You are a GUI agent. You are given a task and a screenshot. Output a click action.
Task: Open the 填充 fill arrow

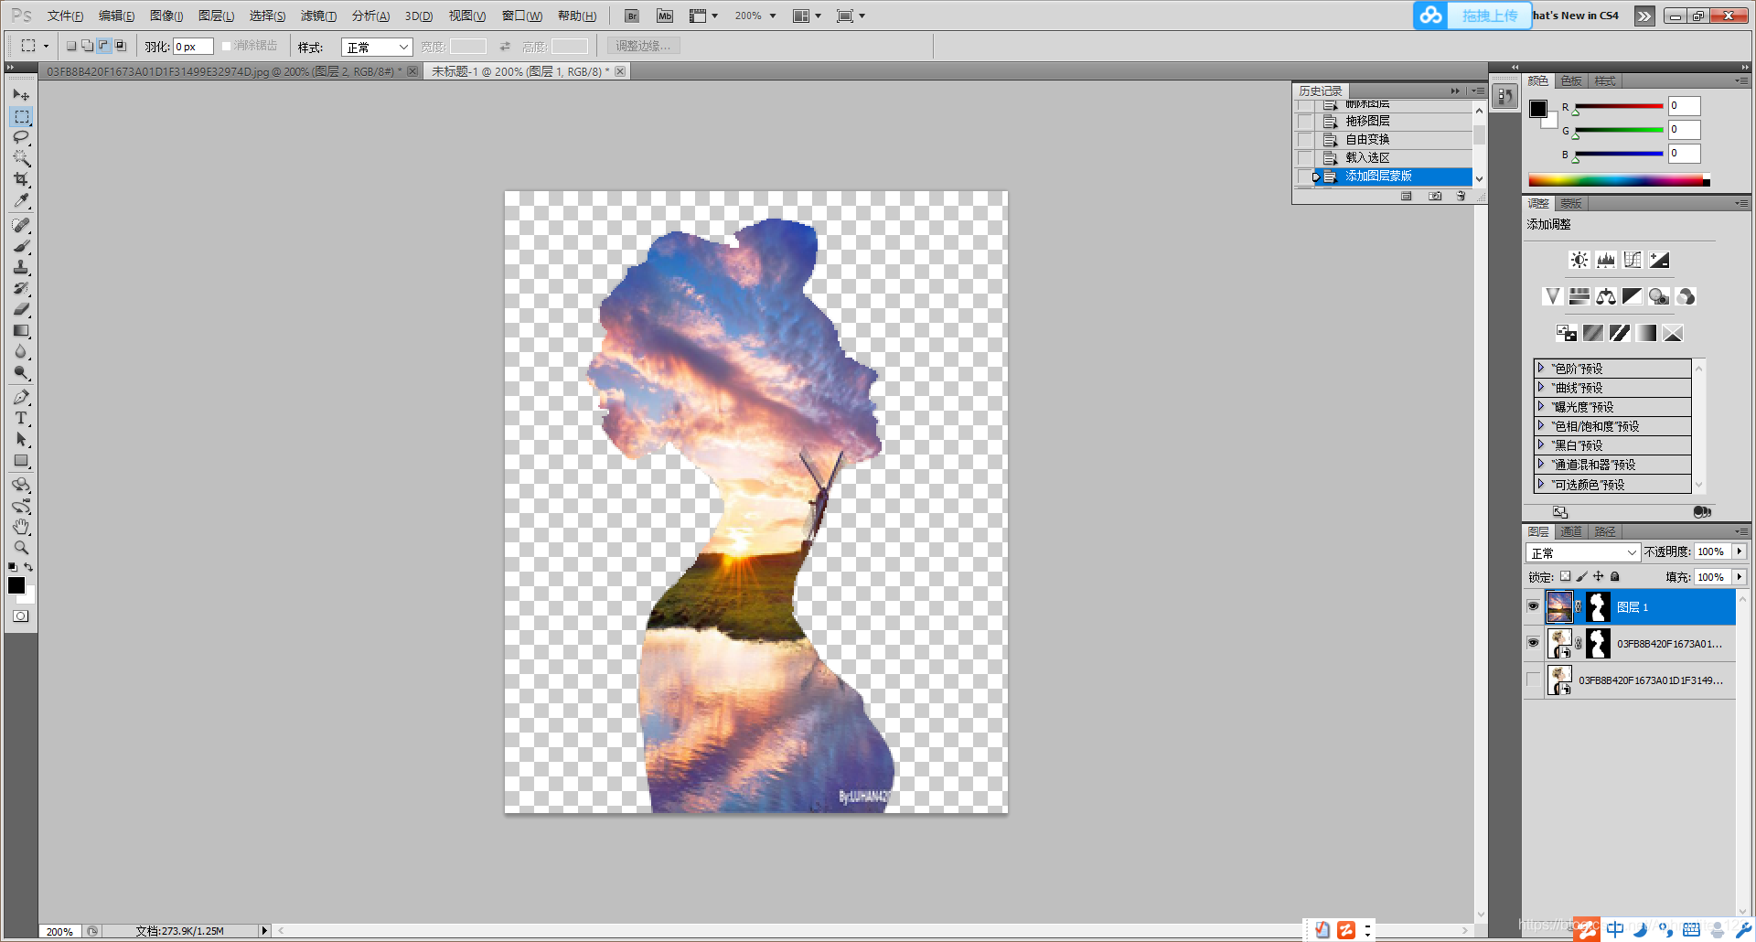[1739, 577]
